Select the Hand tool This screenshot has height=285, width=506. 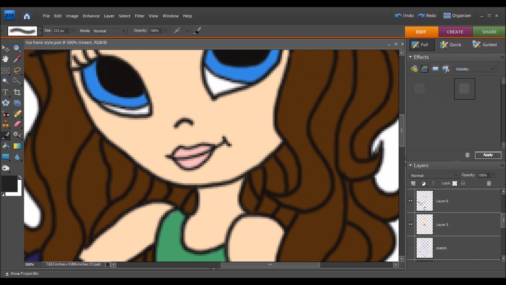[x=6, y=59]
